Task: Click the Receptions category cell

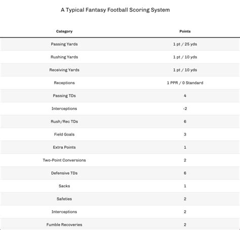Action: [x=64, y=83]
